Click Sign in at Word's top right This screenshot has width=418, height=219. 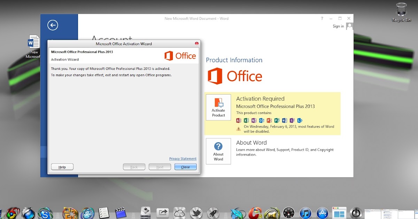coord(338,26)
